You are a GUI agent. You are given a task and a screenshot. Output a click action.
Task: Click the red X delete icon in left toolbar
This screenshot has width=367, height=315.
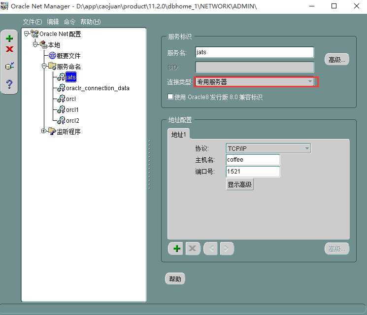[x=9, y=49]
